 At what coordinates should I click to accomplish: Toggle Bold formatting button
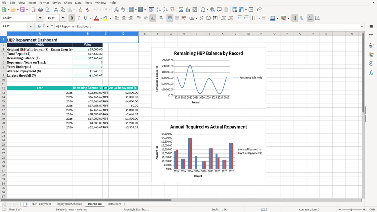click(72, 18)
